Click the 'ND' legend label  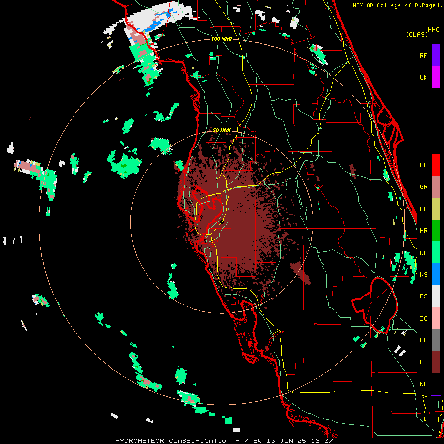(x=423, y=384)
